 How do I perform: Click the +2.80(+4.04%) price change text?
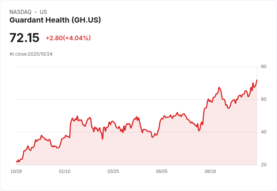(x=68, y=38)
